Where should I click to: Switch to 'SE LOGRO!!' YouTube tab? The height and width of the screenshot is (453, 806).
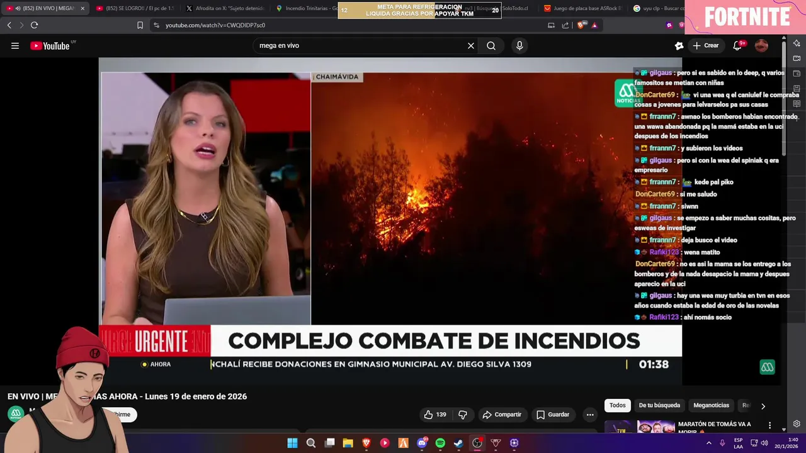pos(135,8)
